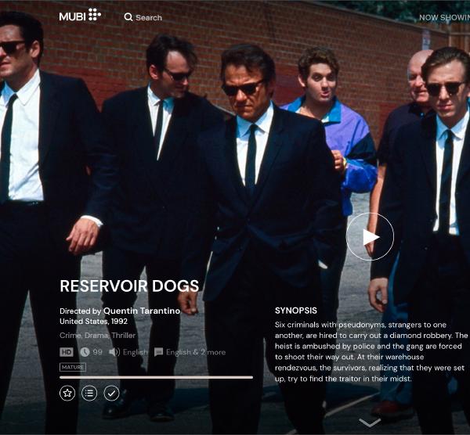Add film to a list
This screenshot has width=470, height=435.
coord(89,393)
